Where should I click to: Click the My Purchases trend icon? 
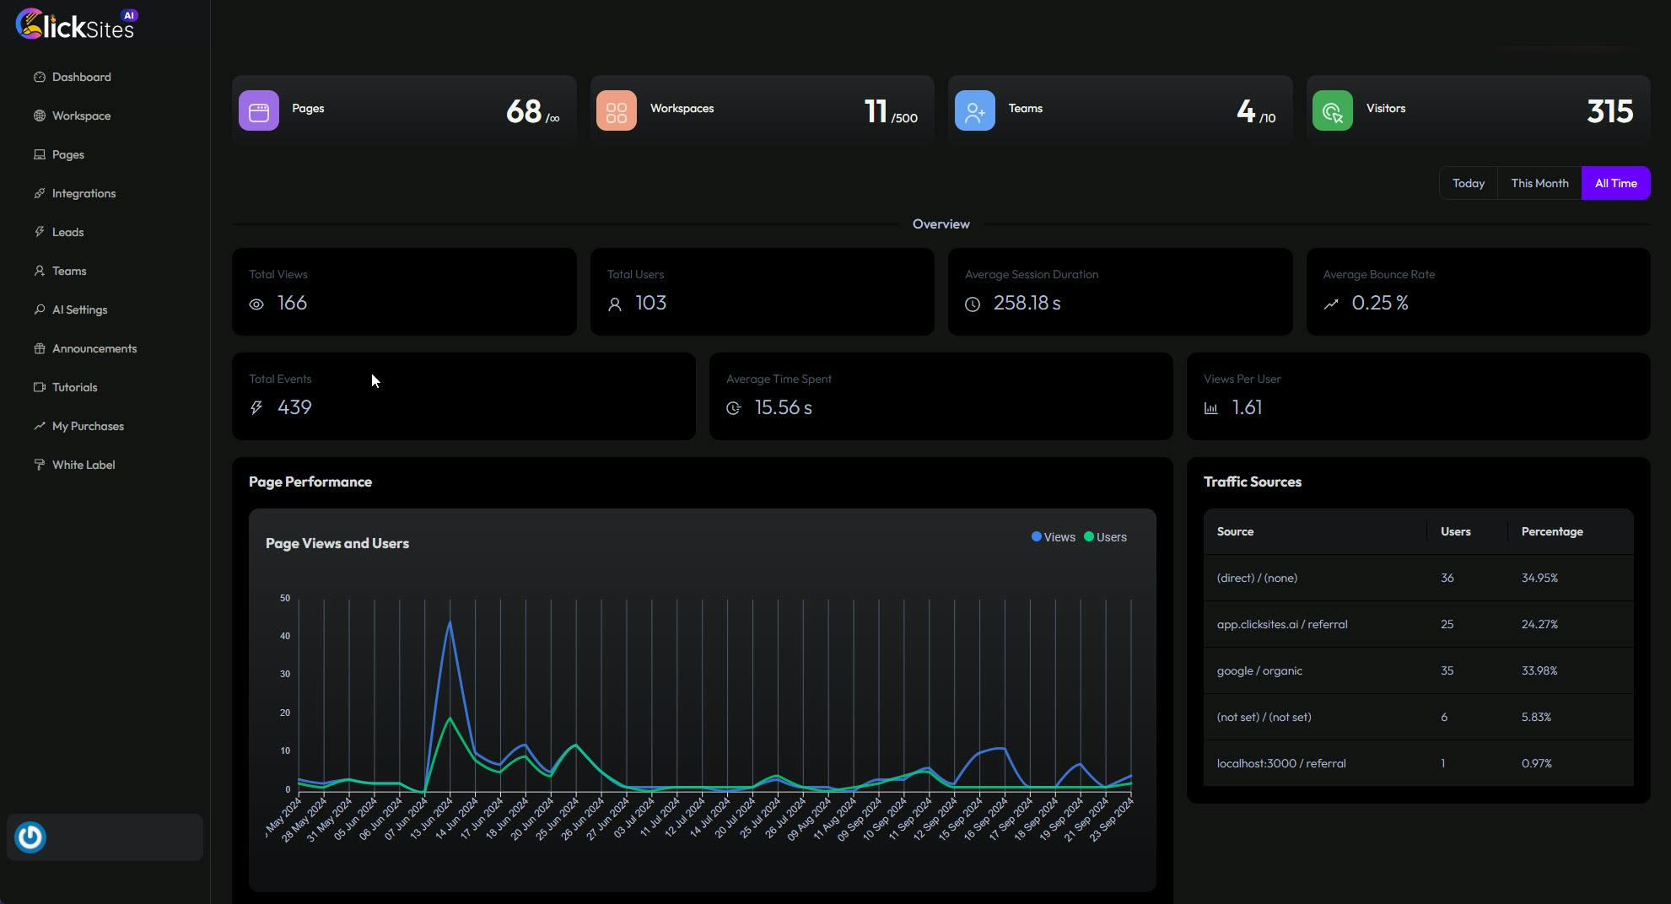[x=40, y=426]
